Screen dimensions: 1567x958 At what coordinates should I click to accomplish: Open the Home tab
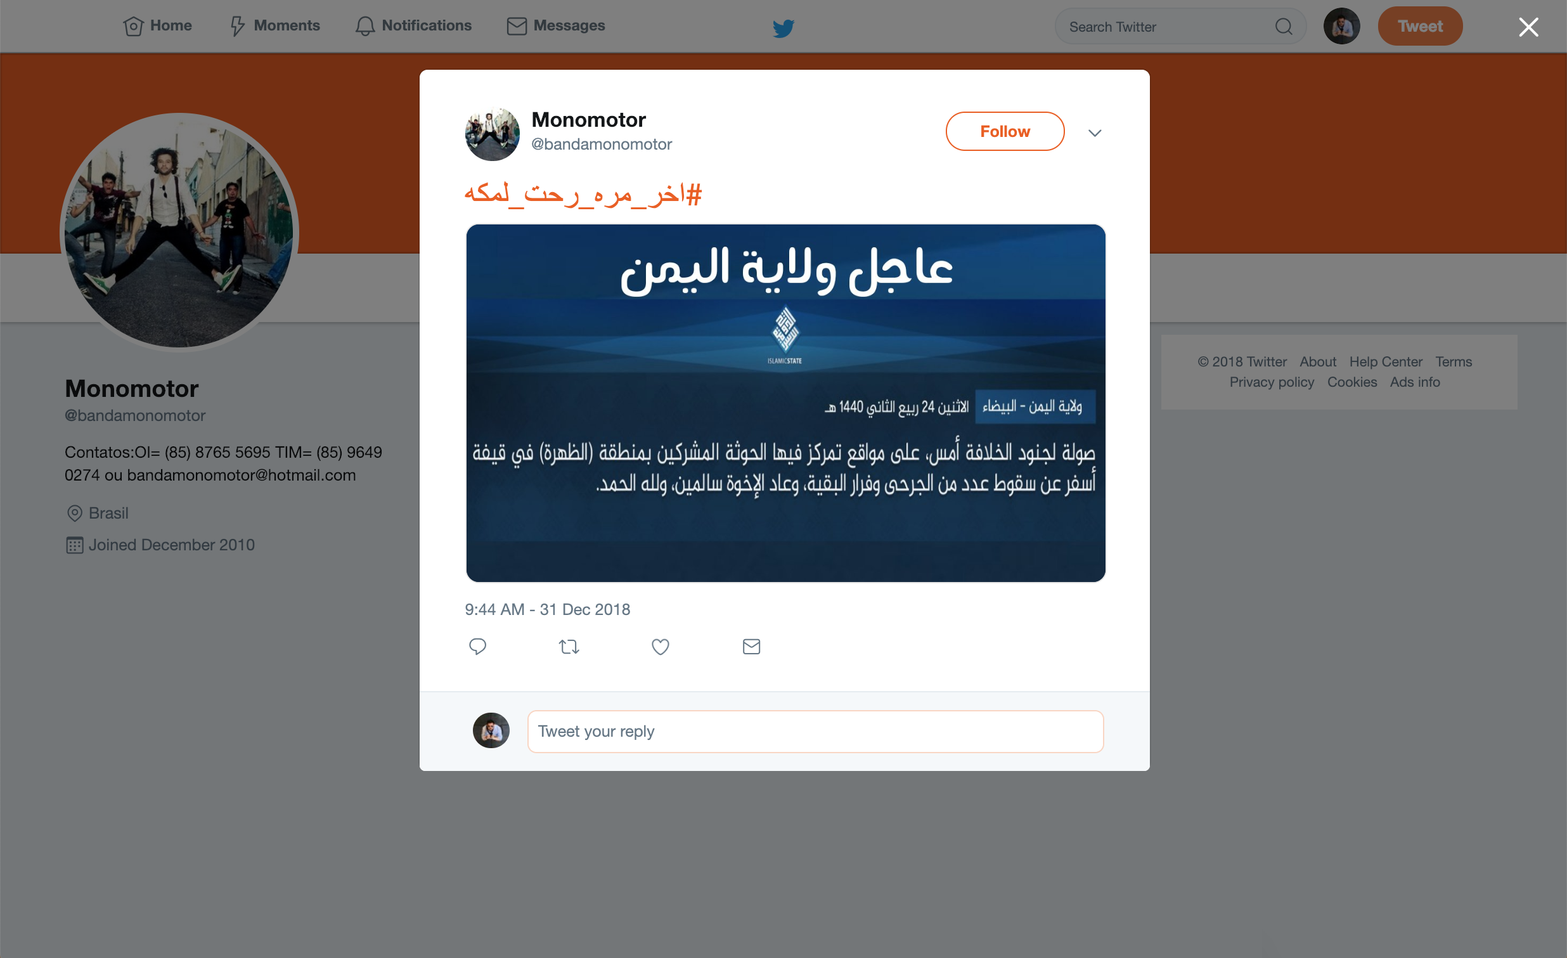point(157,26)
